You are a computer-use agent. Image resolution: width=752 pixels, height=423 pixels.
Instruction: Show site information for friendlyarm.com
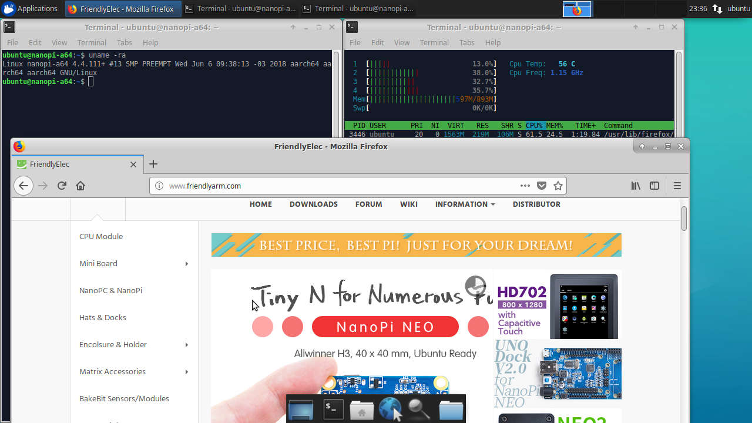(159, 186)
